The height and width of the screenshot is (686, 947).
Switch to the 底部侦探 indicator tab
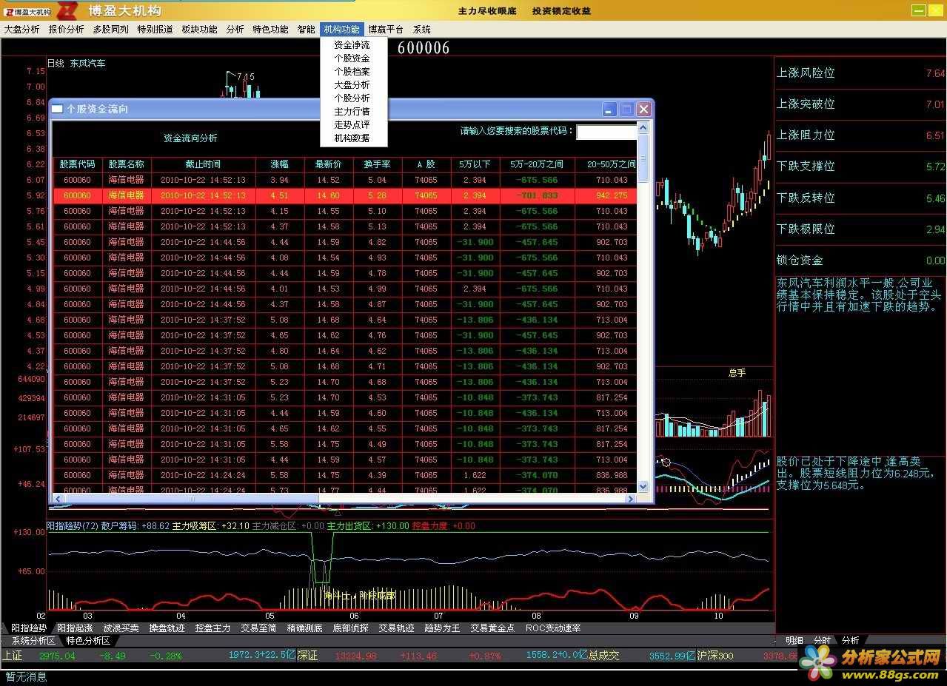(x=351, y=628)
